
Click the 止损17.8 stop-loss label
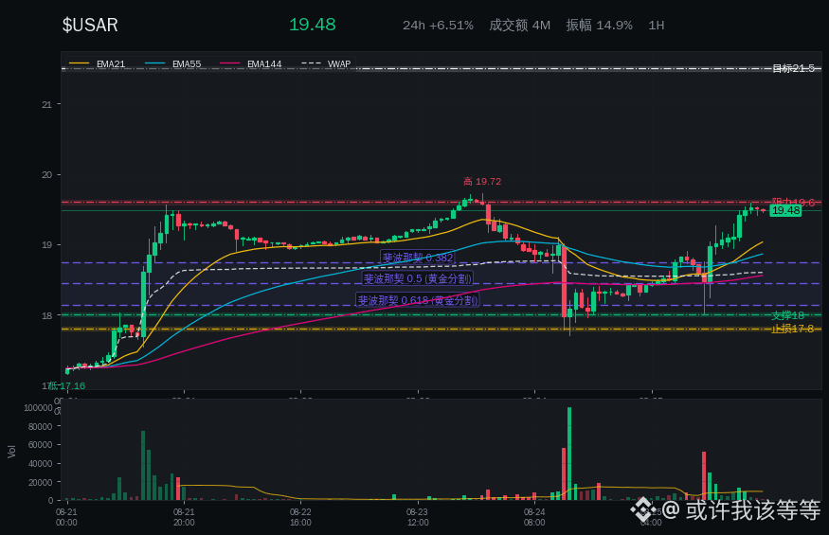[x=792, y=329]
